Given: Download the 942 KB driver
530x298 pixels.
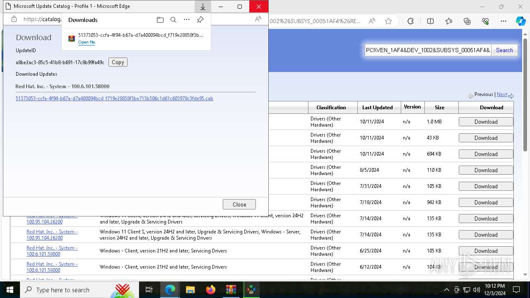Looking at the screenshot, I should (486, 202).
